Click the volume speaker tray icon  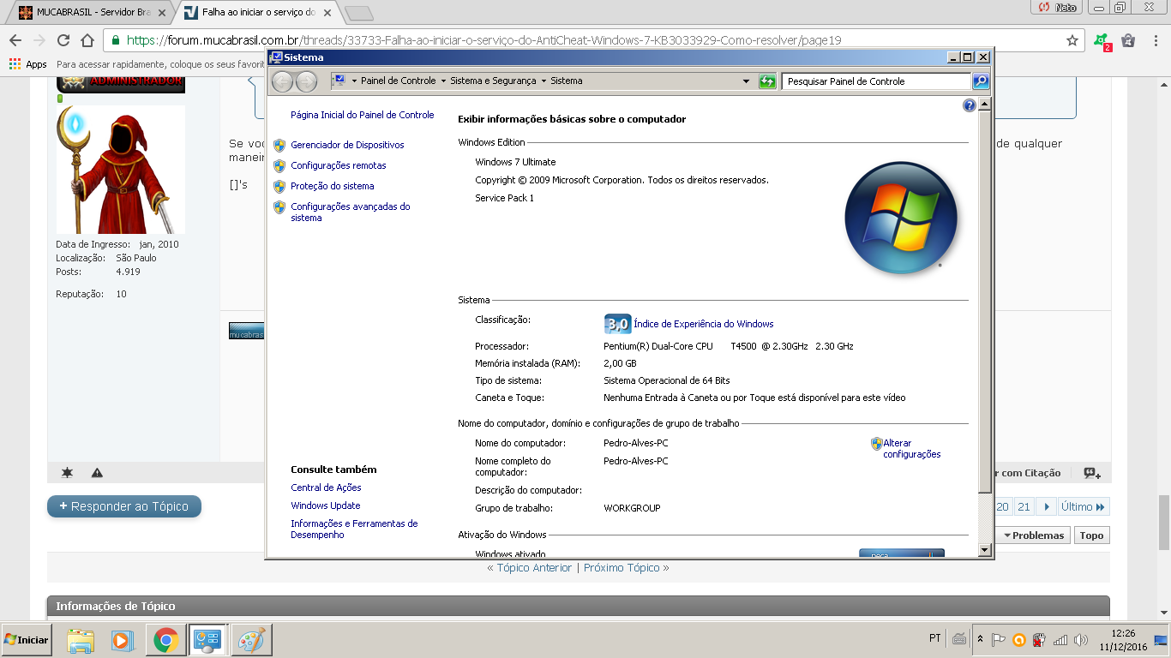1080,640
